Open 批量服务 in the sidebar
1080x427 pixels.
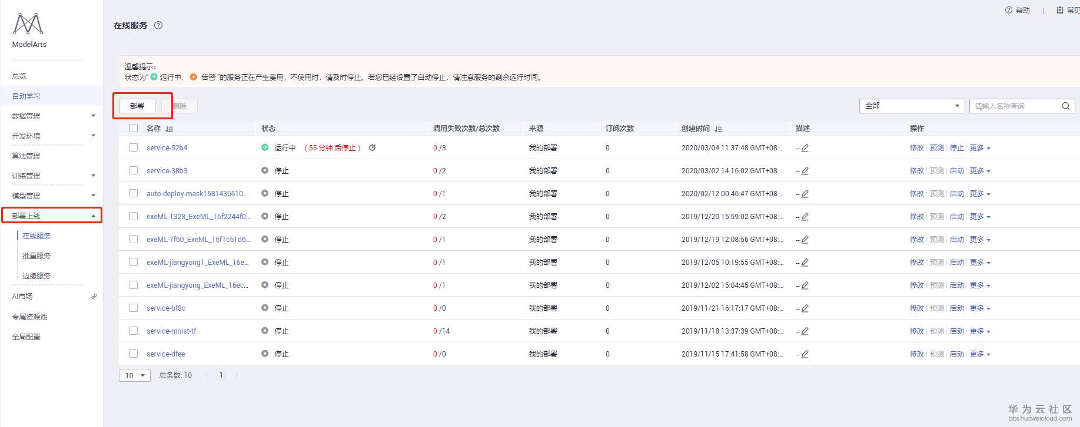[x=36, y=256]
